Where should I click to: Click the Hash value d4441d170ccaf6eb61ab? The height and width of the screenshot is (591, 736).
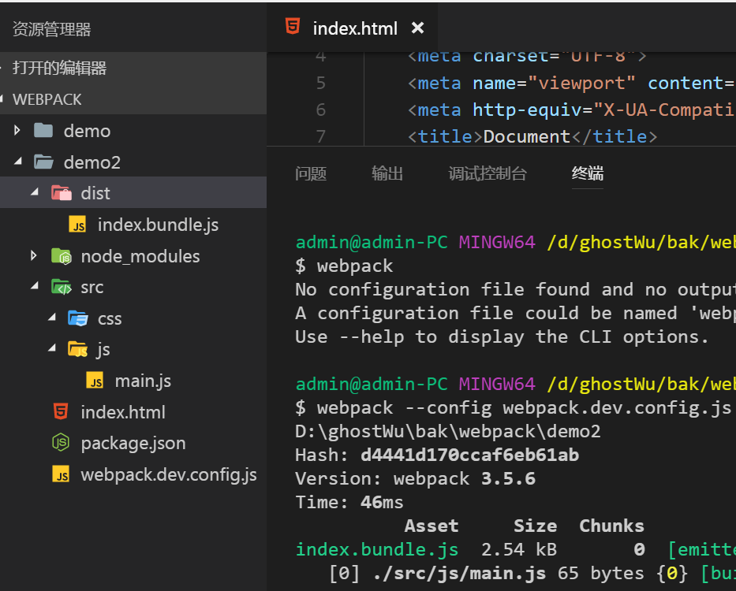point(470,455)
